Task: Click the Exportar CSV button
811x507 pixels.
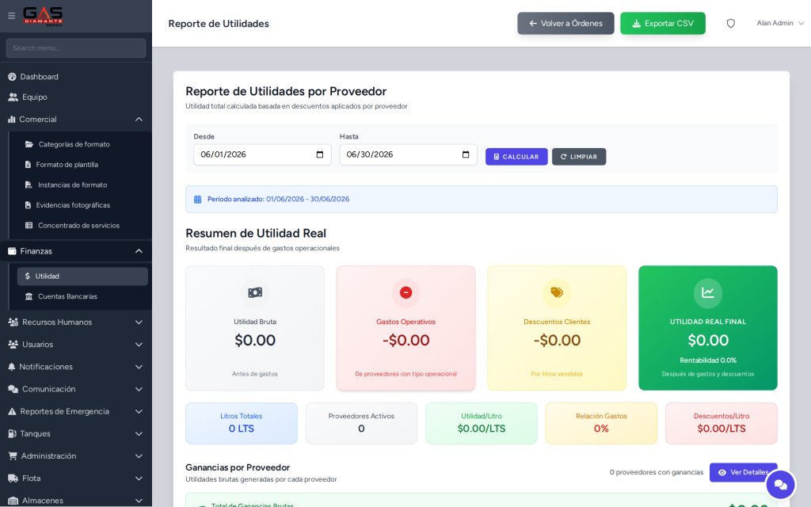Action: (x=663, y=23)
